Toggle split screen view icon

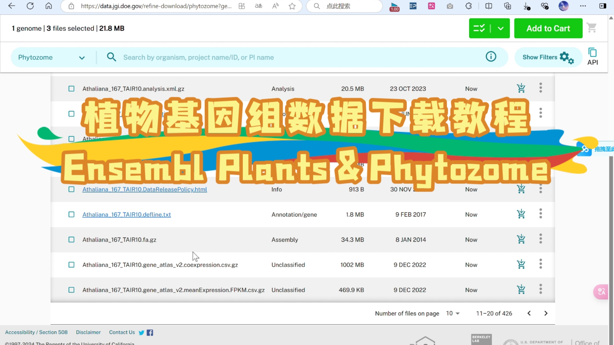point(489,6)
